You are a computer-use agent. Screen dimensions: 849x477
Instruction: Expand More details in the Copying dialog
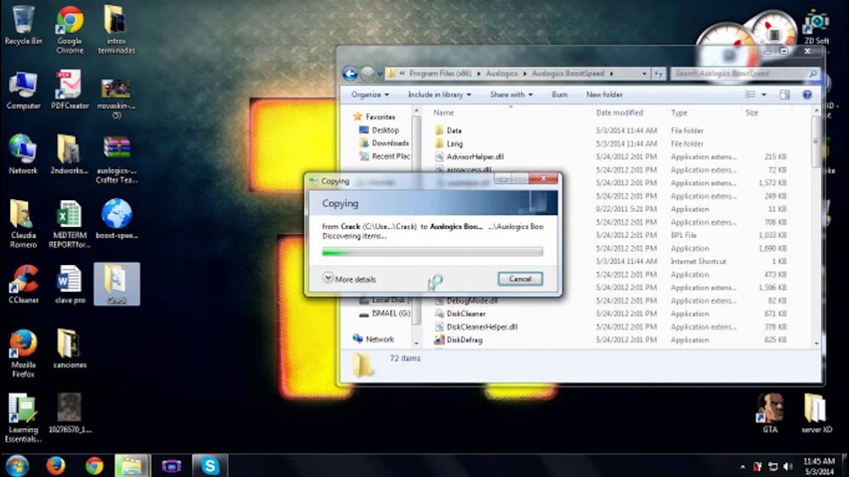click(x=350, y=279)
